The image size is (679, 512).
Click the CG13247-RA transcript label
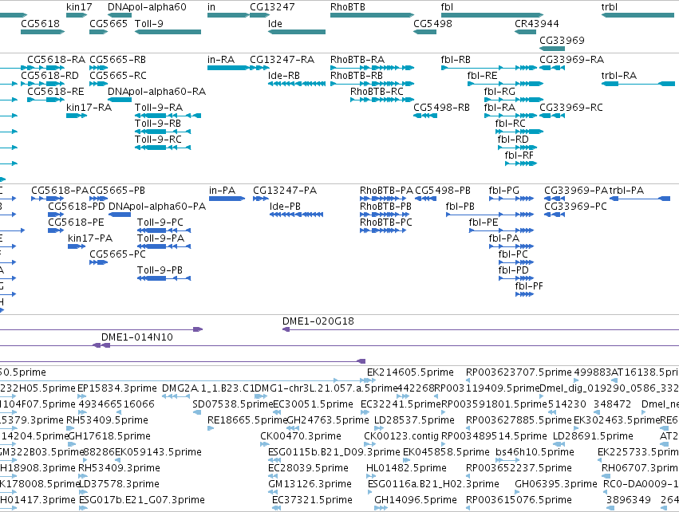point(282,59)
